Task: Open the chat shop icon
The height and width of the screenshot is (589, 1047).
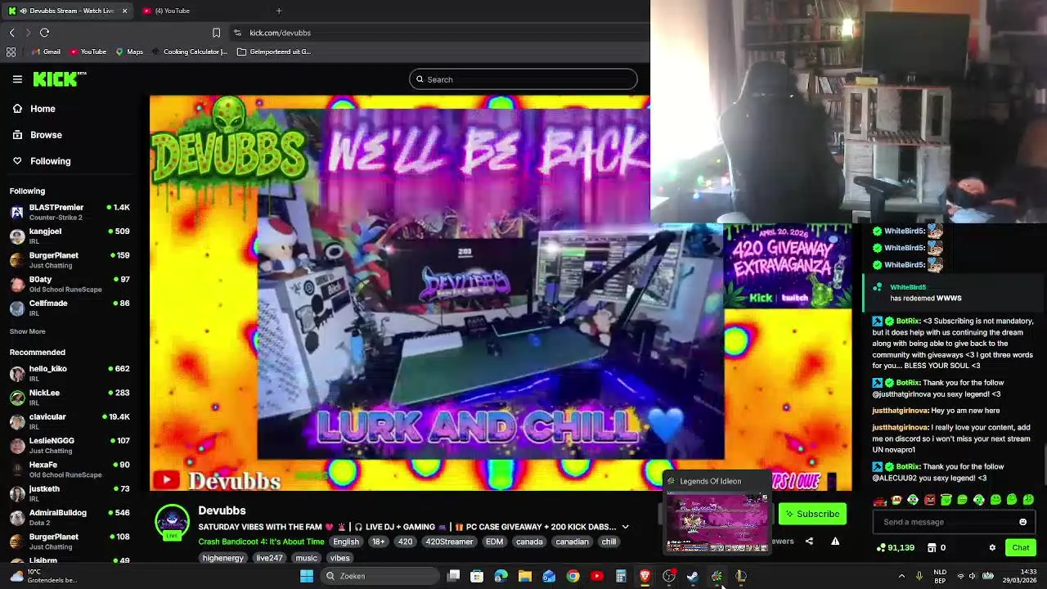Action: tap(932, 548)
